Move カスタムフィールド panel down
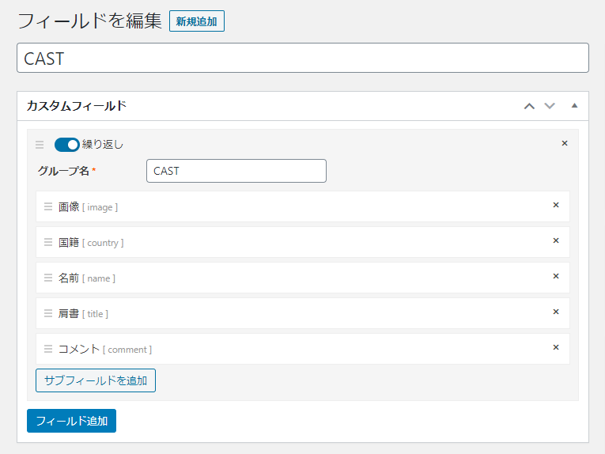The height and width of the screenshot is (454, 605). [550, 106]
